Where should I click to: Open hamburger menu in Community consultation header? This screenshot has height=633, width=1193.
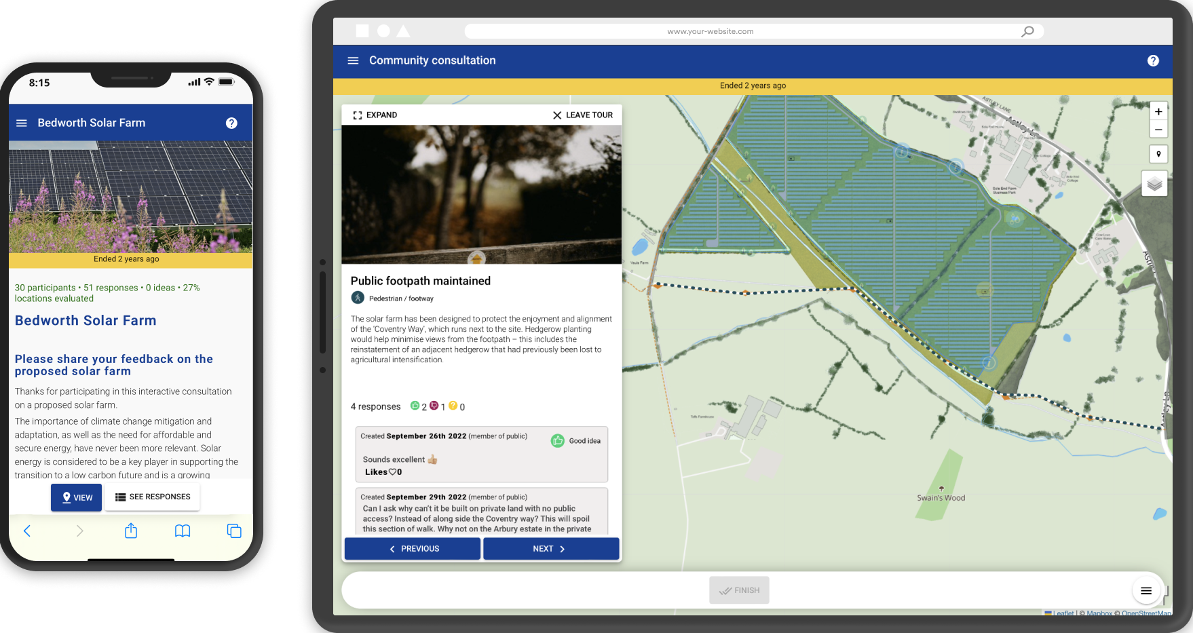coord(353,60)
